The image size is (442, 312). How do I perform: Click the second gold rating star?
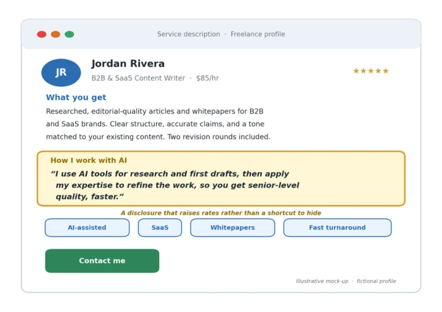pos(364,71)
